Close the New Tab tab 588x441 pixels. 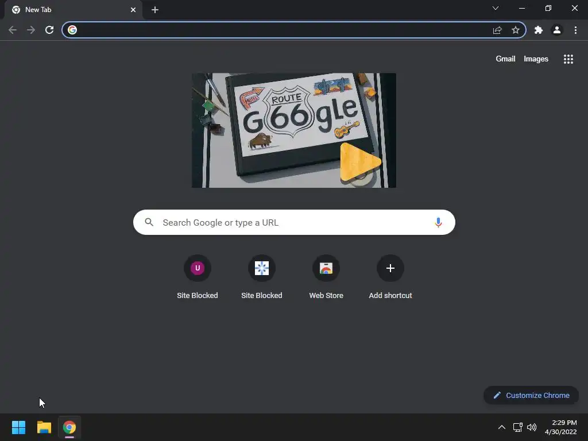click(133, 10)
